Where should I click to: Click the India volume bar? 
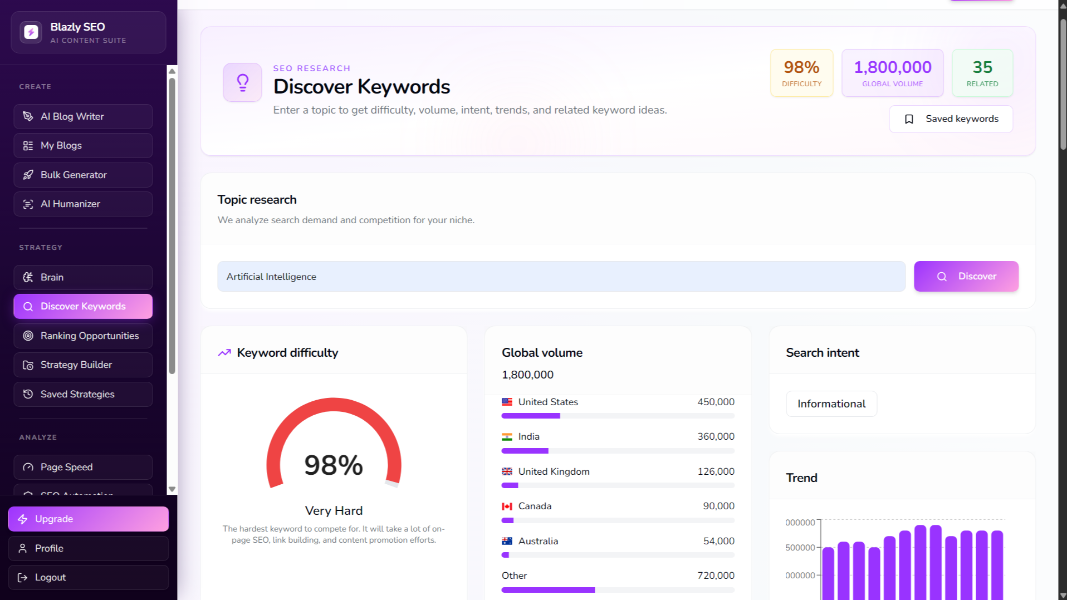pyautogui.click(x=618, y=451)
